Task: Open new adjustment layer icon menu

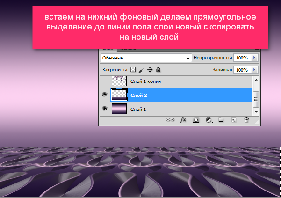Action: coord(209,120)
